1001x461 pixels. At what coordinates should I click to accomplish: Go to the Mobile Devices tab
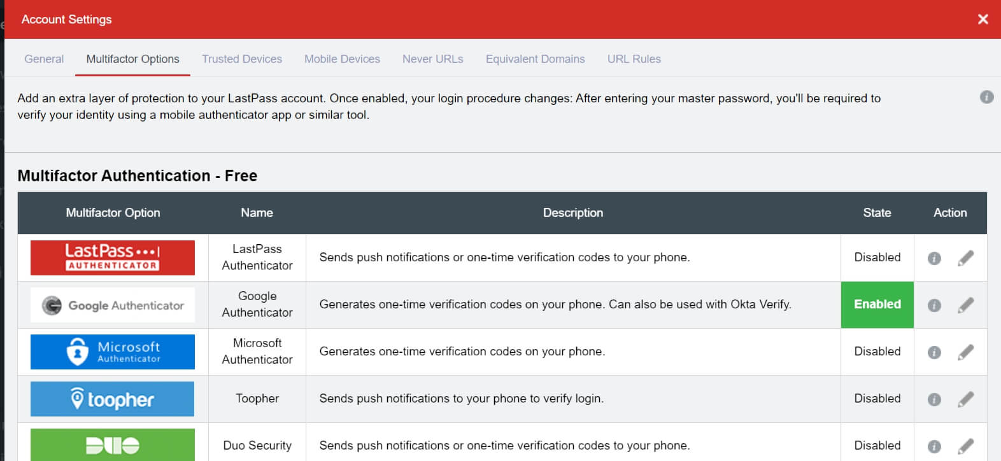tap(342, 59)
